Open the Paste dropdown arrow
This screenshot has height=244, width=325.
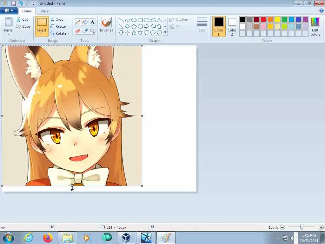pyautogui.click(x=9, y=34)
